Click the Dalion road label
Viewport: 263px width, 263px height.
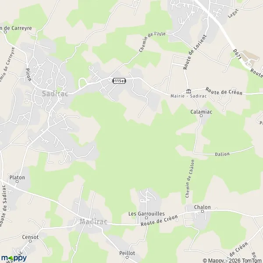point(222,154)
